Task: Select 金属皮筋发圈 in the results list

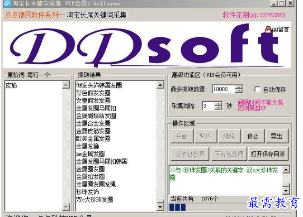Action: [x=93, y=131]
